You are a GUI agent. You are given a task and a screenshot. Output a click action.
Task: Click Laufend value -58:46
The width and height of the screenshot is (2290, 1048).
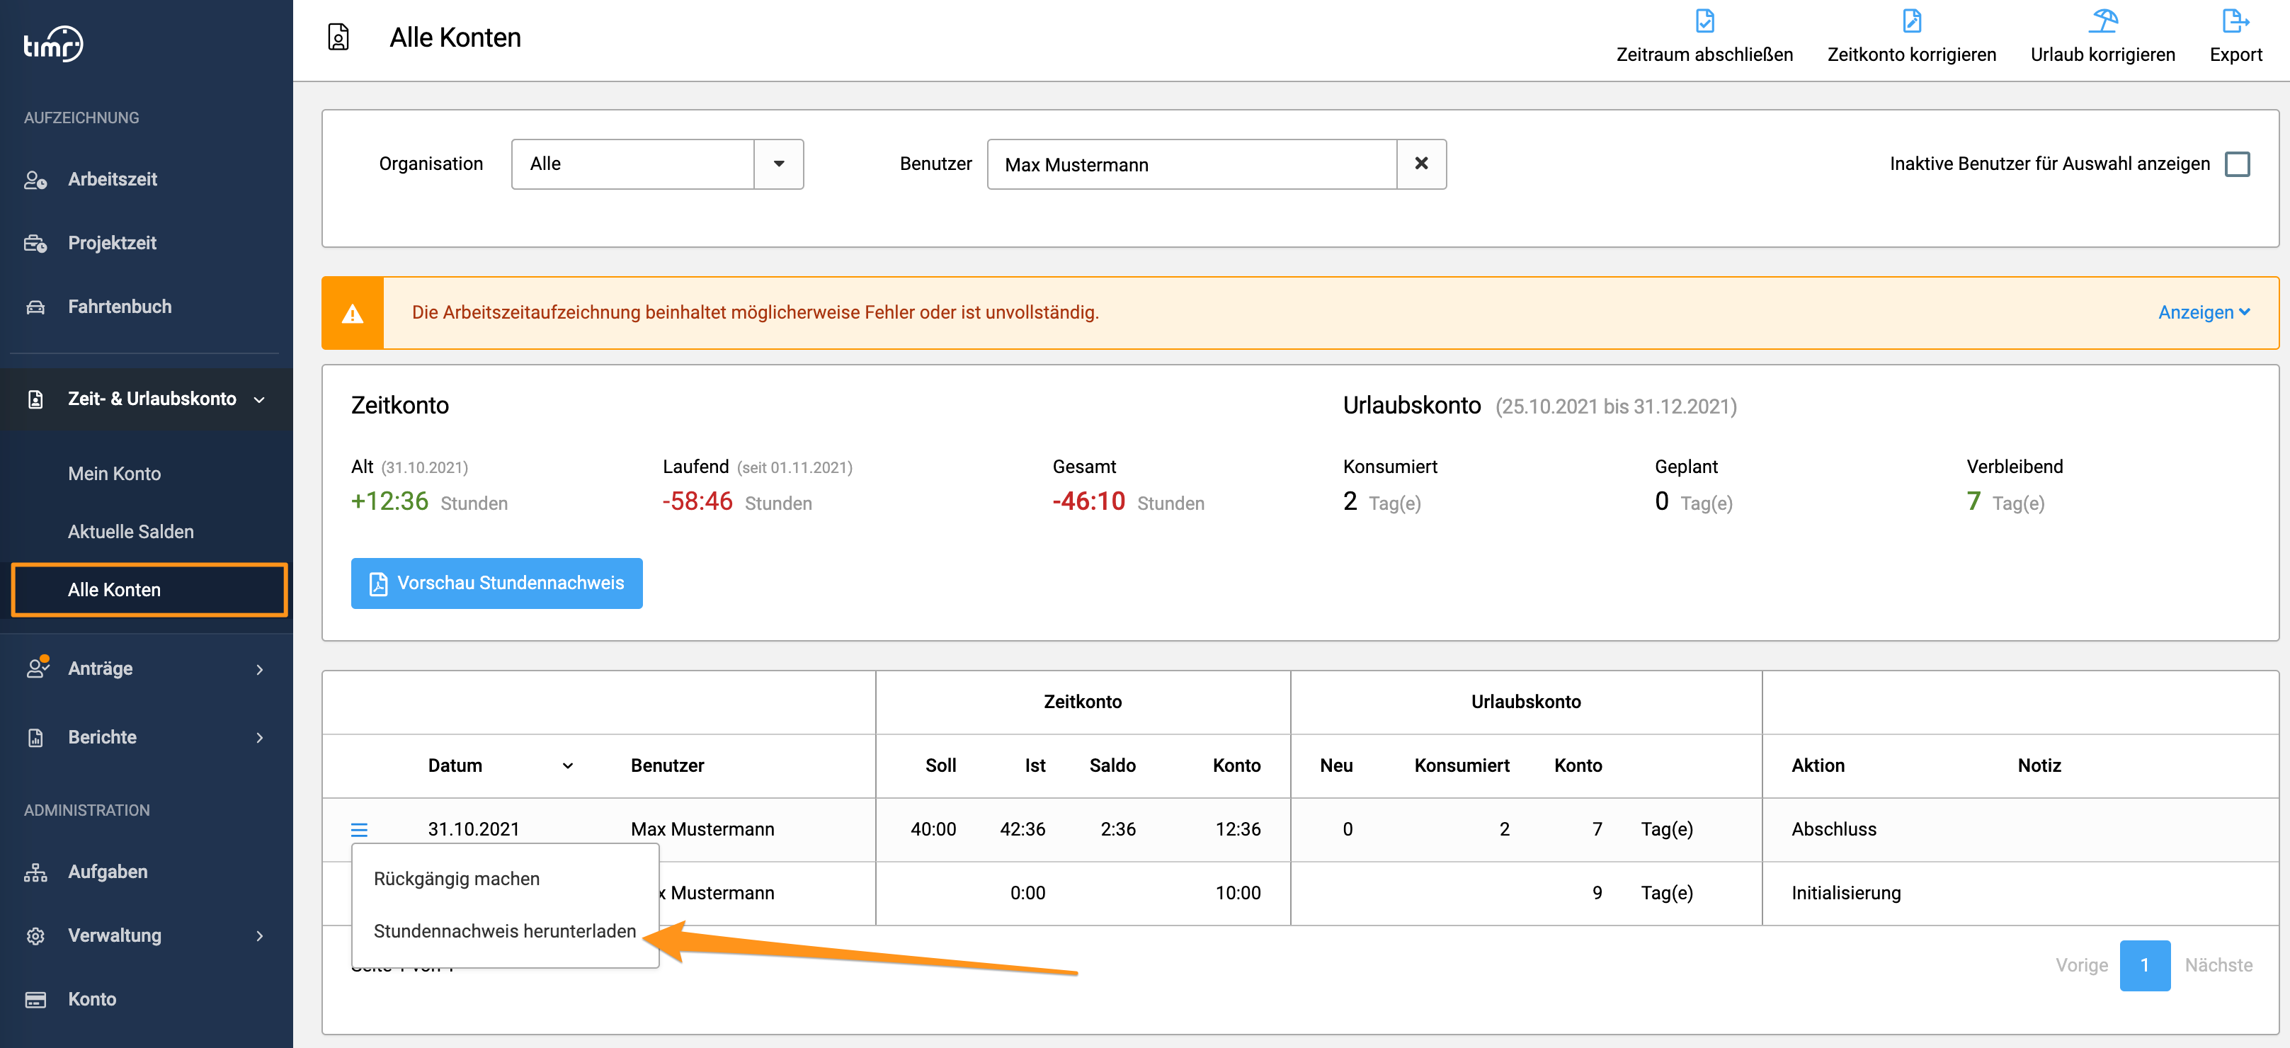coord(697,501)
